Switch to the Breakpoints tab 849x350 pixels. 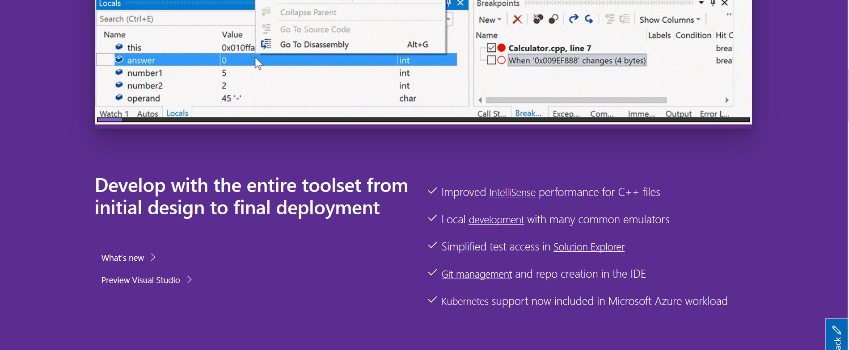(528, 113)
